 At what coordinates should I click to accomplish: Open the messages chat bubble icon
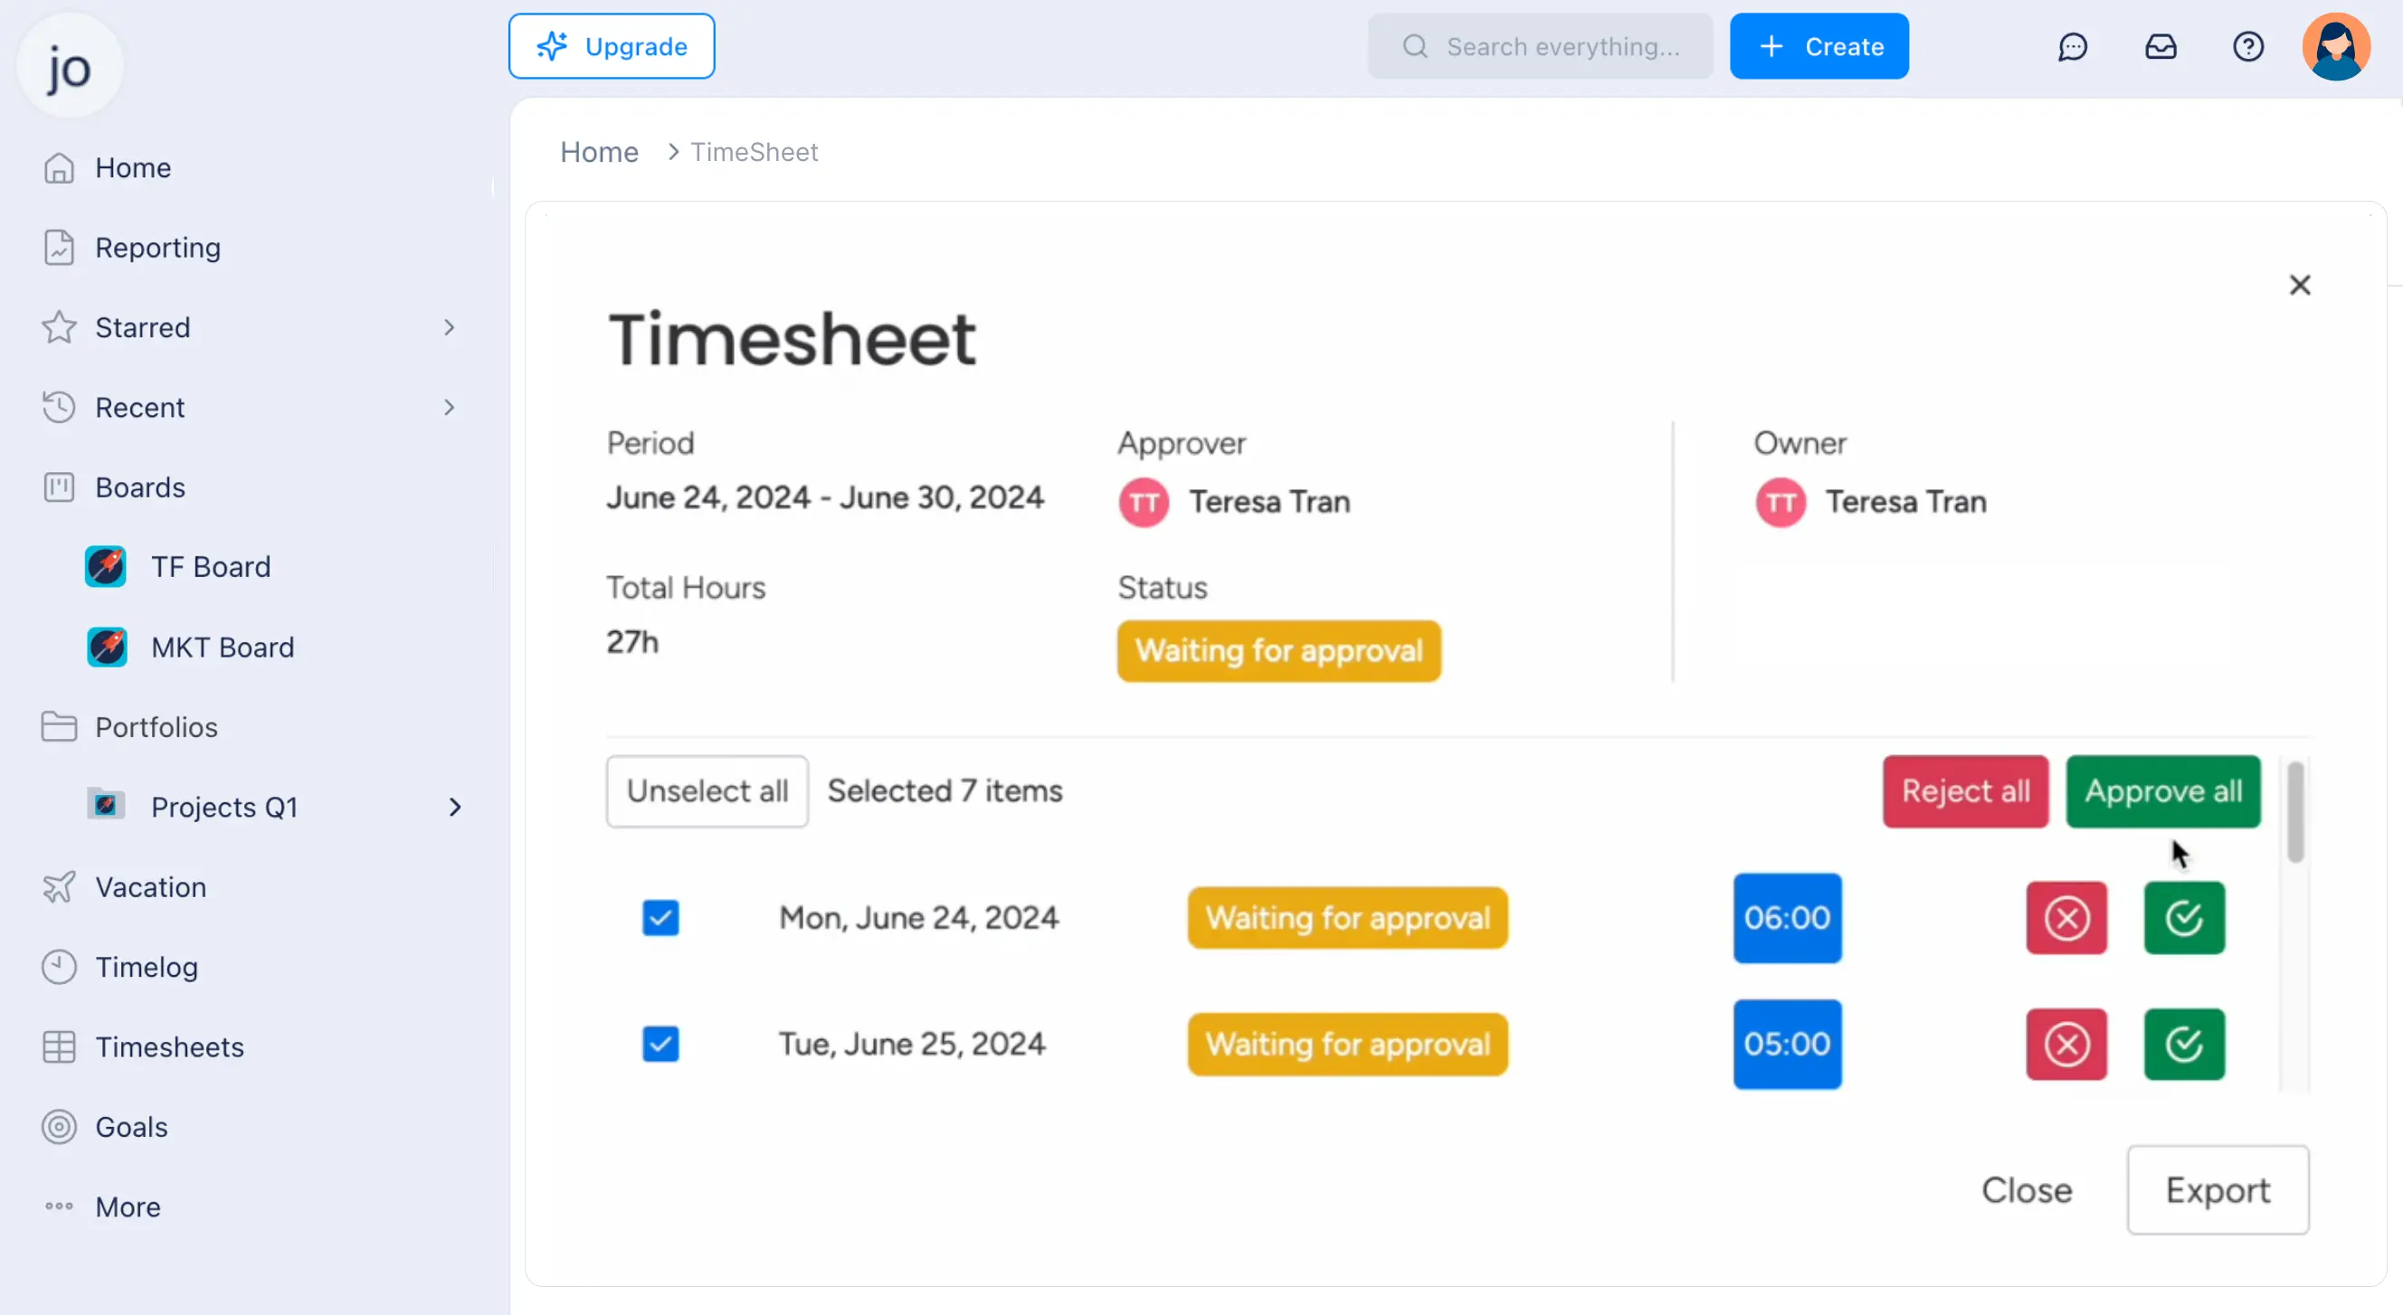coord(2073,47)
